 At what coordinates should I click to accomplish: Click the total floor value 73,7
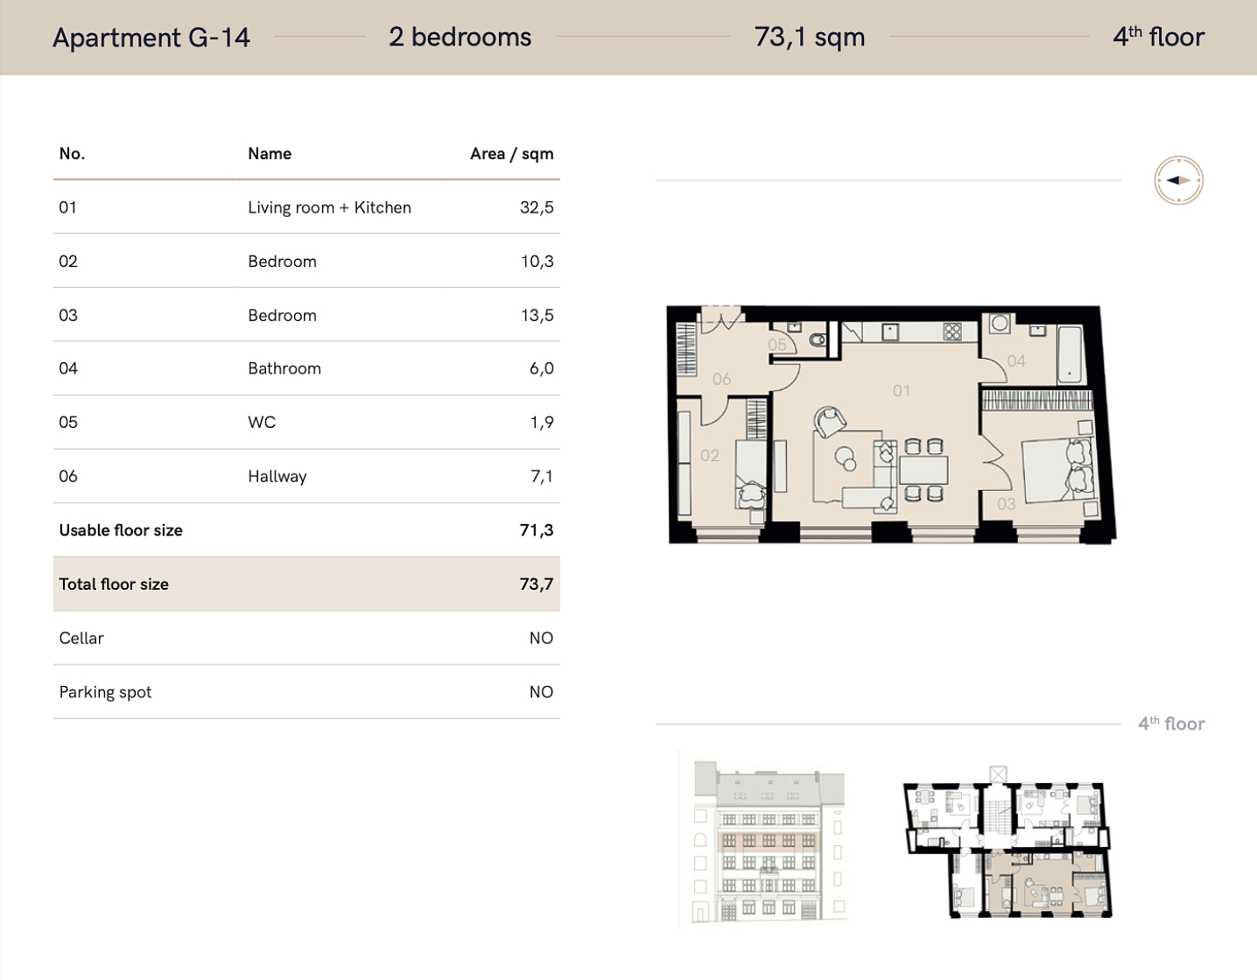(537, 584)
